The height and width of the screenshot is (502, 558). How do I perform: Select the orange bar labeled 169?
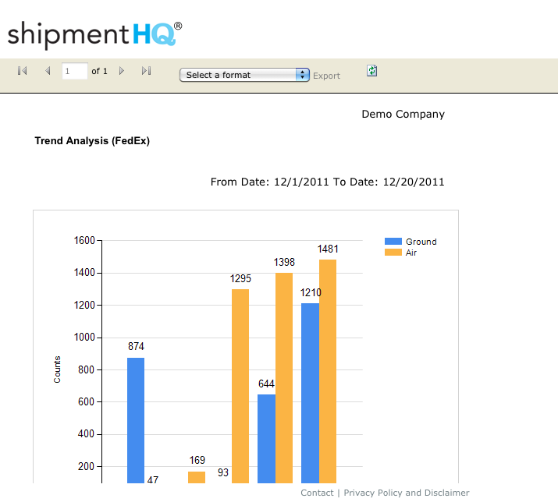[x=197, y=477]
